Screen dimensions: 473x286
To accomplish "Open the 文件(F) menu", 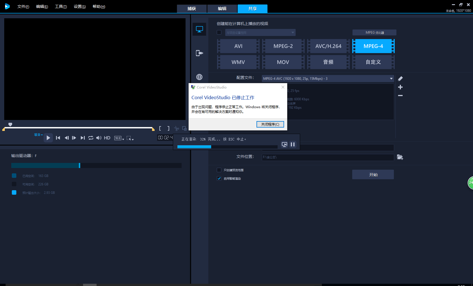I will [x=23, y=6].
